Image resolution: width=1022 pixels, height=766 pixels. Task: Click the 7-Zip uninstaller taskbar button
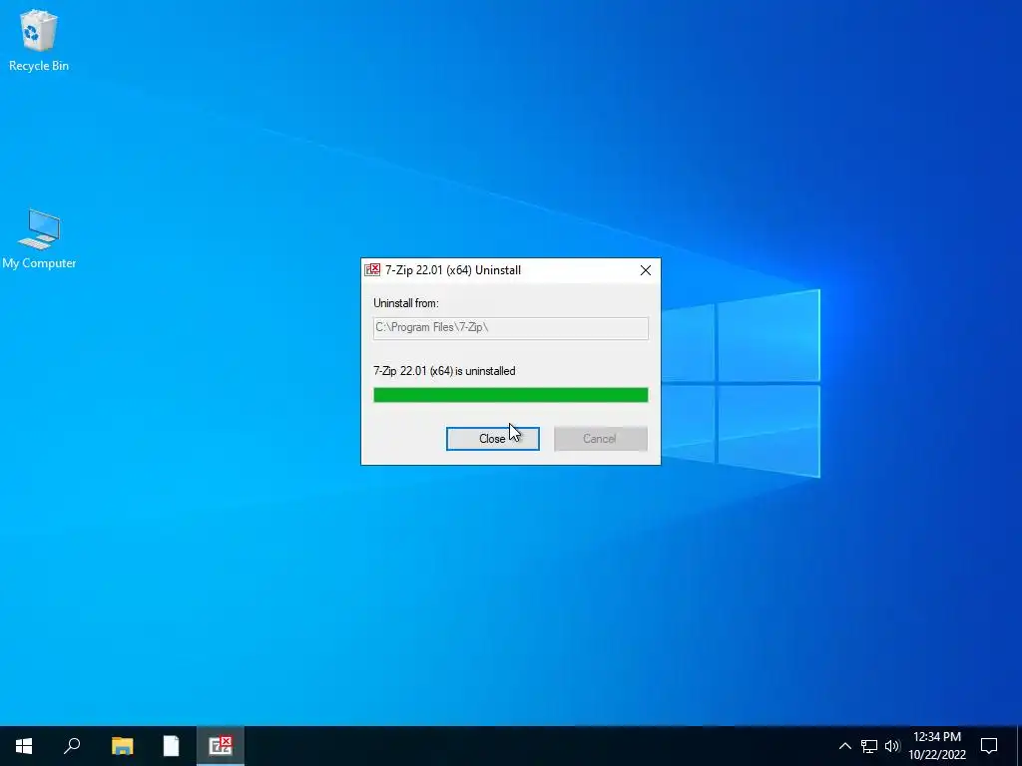221,746
